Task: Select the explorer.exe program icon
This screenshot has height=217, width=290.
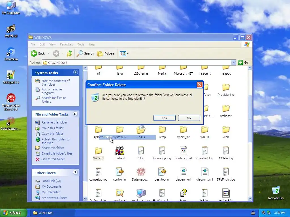Action: [x=141, y=193]
